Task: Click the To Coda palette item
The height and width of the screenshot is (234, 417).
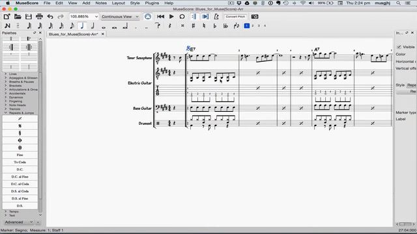Action: pyautogui.click(x=20, y=162)
